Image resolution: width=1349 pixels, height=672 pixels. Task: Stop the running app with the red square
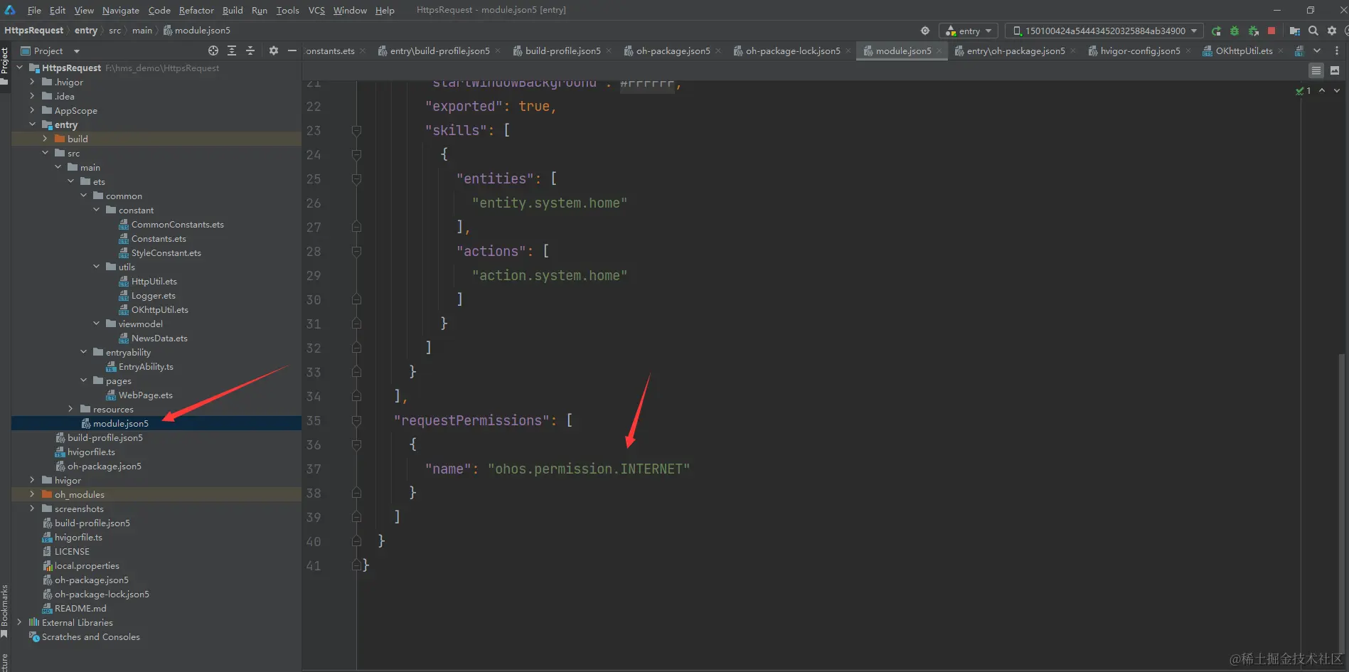click(1271, 31)
